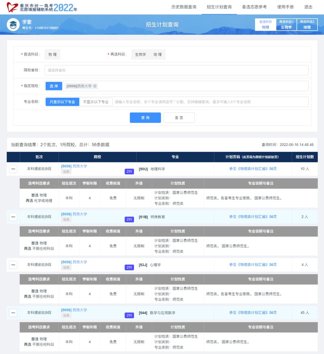Open 物理类计划汇编 link for 特殊教育
The height and width of the screenshot is (354, 324).
[x=253, y=217]
